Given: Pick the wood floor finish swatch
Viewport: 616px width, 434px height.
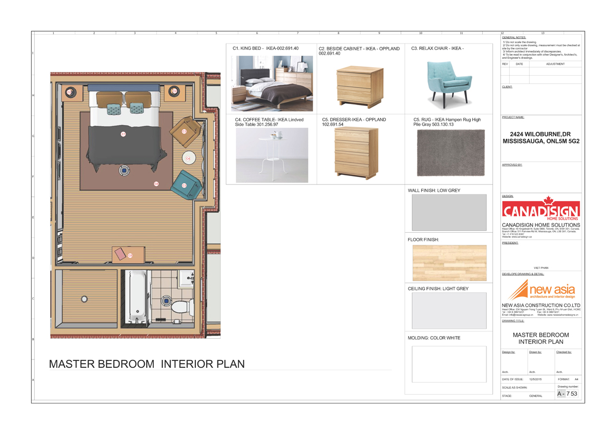Looking at the screenshot, I should pos(449,263).
